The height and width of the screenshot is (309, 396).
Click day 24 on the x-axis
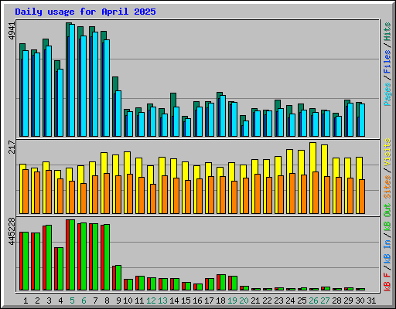[x=290, y=301]
